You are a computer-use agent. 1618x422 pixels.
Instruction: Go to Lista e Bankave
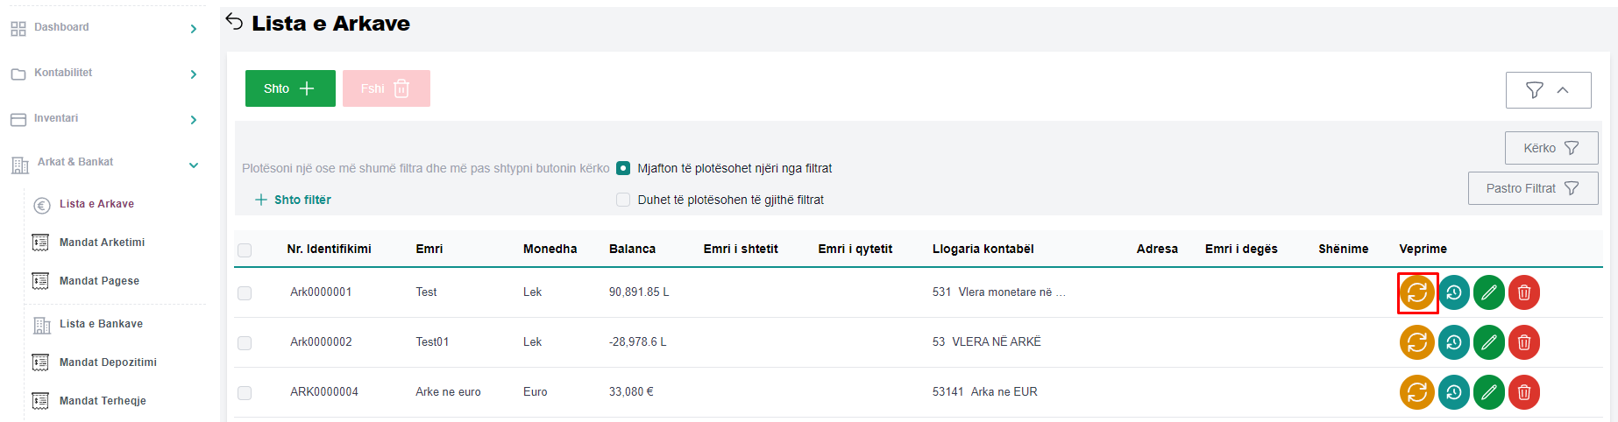click(101, 324)
